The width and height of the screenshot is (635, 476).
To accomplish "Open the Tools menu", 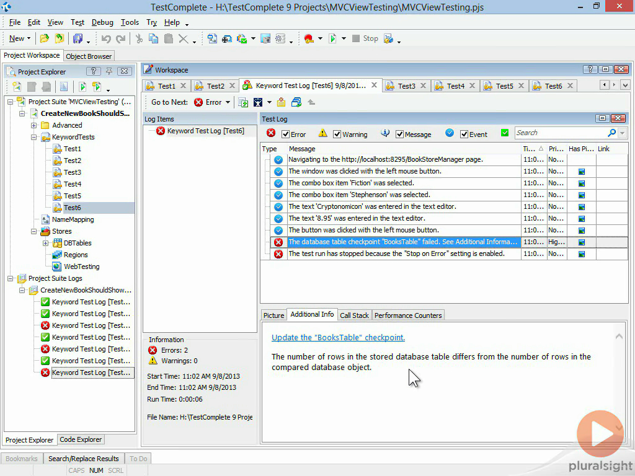I will (x=130, y=22).
